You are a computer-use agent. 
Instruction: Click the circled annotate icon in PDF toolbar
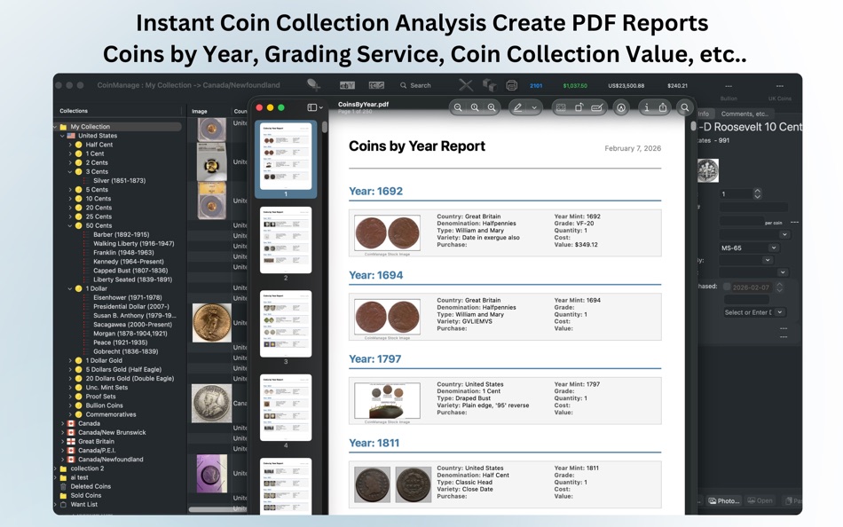click(x=621, y=107)
